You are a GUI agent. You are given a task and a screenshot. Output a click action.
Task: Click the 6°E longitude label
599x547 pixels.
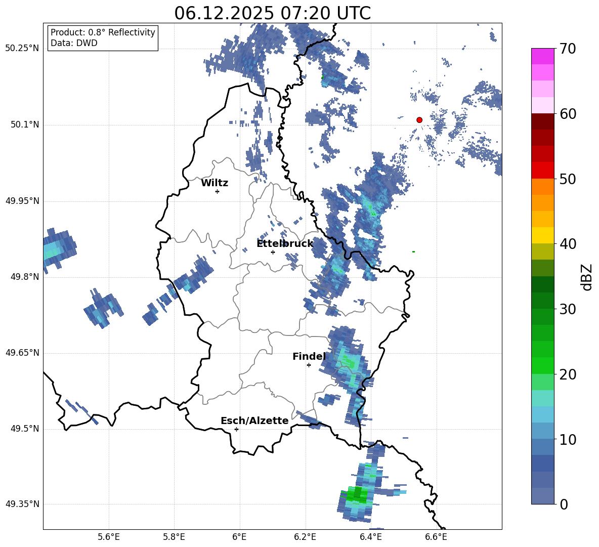point(239,537)
